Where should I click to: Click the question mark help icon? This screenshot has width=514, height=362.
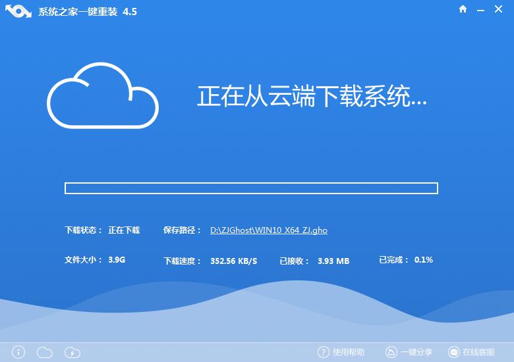323,353
